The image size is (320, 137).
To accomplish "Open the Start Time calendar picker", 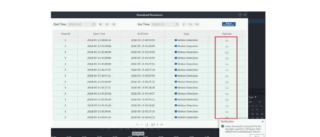I will coord(94,24).
